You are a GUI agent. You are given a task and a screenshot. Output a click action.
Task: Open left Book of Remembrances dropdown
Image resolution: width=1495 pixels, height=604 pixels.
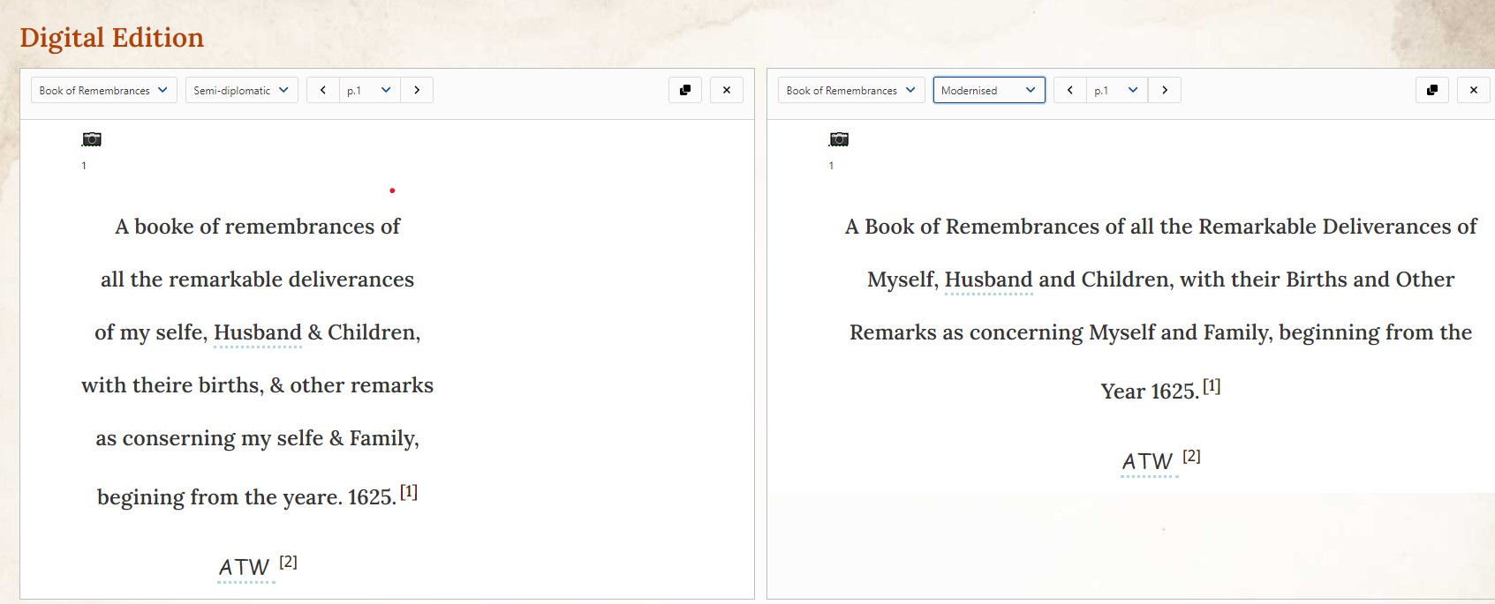coord(104,90)
